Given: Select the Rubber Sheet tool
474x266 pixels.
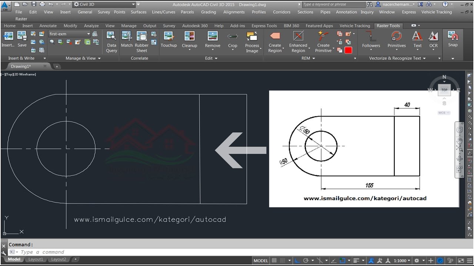Looking at the screenshot, I should tap(142, 42).
